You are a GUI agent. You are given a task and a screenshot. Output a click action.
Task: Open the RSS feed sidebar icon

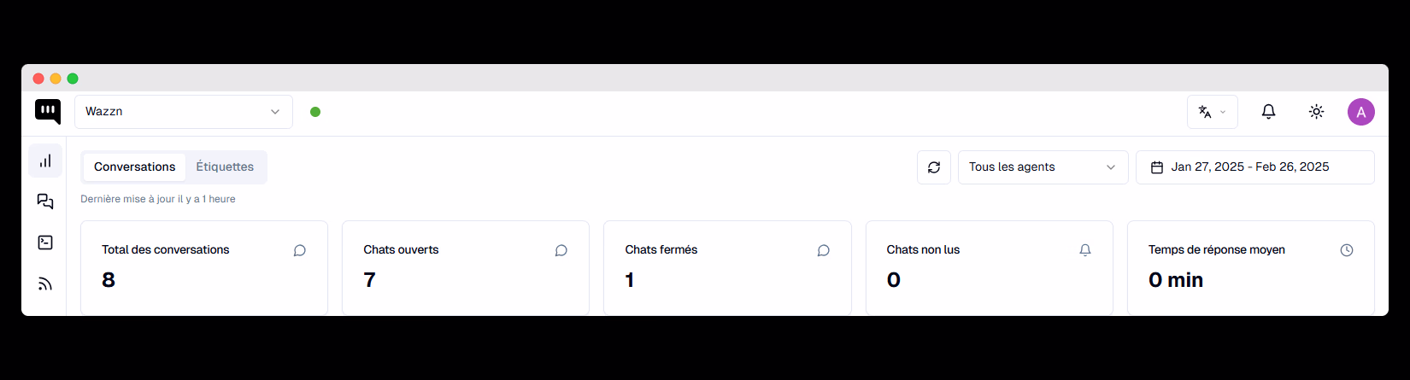click(45, 284)
